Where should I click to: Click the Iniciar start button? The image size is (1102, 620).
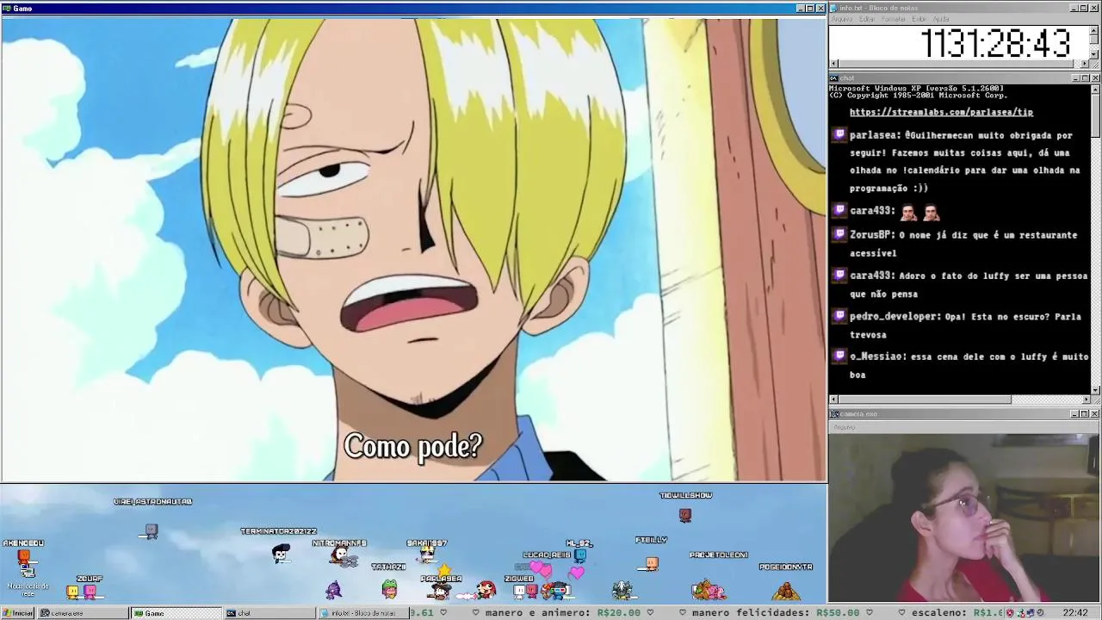pyautogui.click(x=17, y=613)
